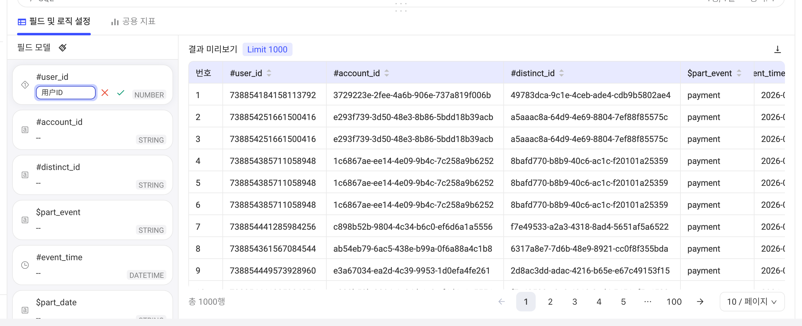This screenshot has height=326, width=802.
Task: Click the #event_time clock icon
Action: [x=25, y=265]
